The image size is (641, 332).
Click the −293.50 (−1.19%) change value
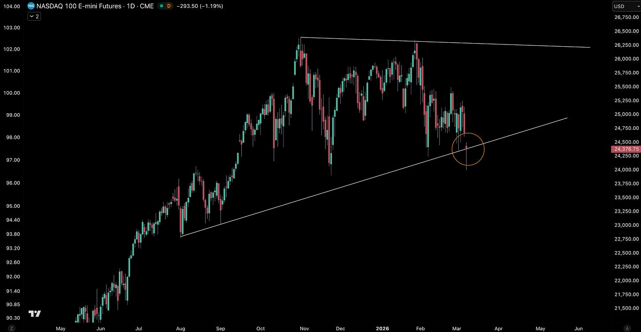click(199, 6)
